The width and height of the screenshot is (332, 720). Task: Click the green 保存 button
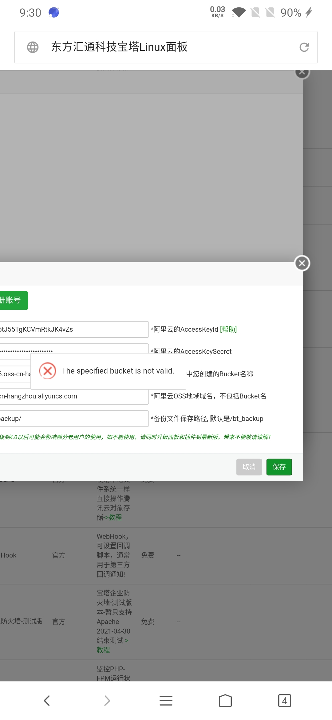coord(279,467)
